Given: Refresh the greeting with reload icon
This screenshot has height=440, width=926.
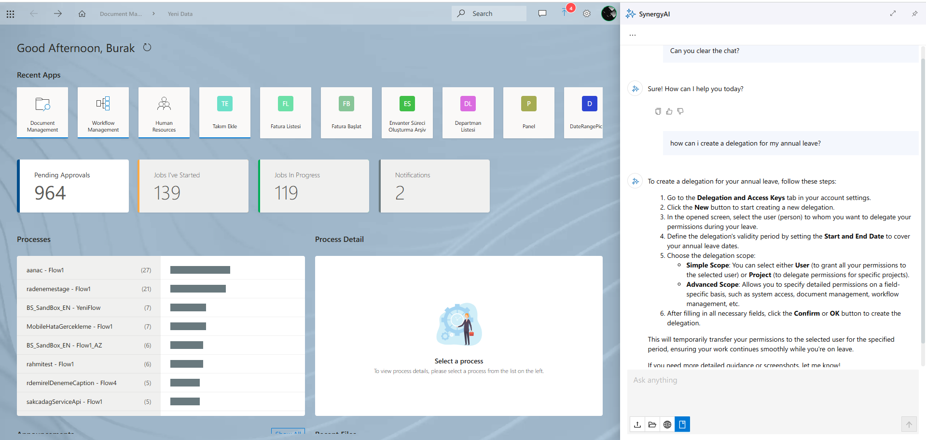Looking at the screenshot, I should (x=147, y=47).
